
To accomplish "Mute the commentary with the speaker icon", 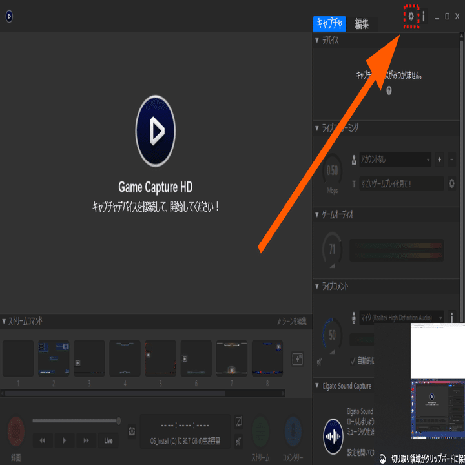I will tap(320, 362).
